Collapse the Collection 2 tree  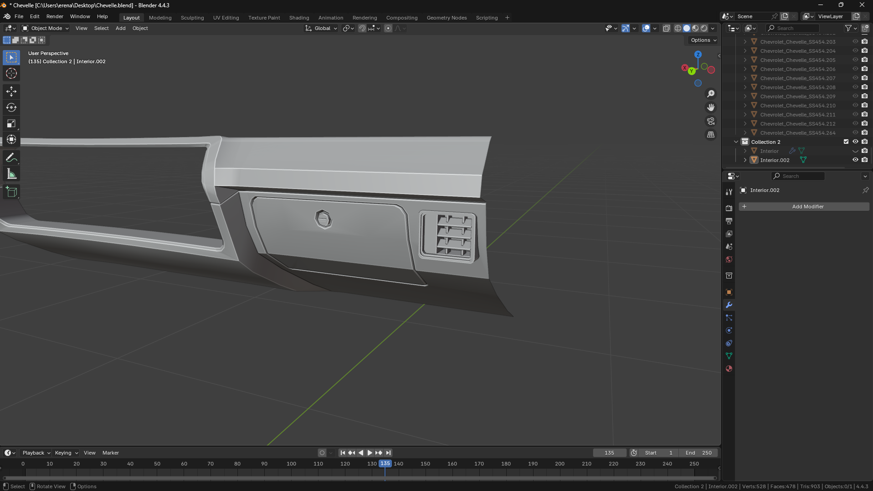point(736,142)
